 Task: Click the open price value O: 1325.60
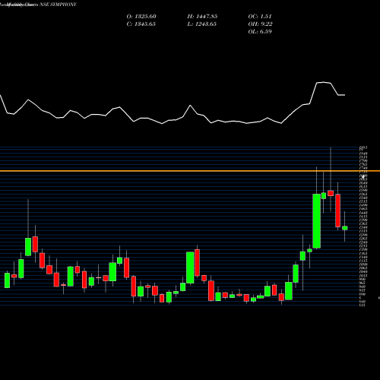coord(141,17)
